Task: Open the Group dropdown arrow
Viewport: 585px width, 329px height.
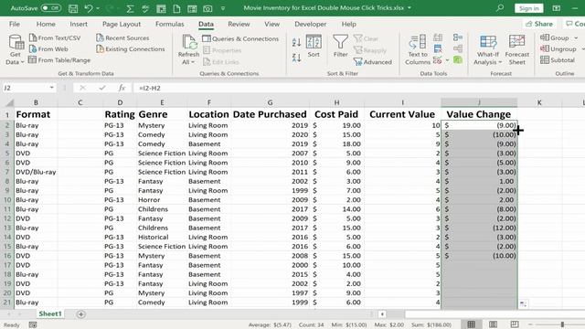Action: 576,37
